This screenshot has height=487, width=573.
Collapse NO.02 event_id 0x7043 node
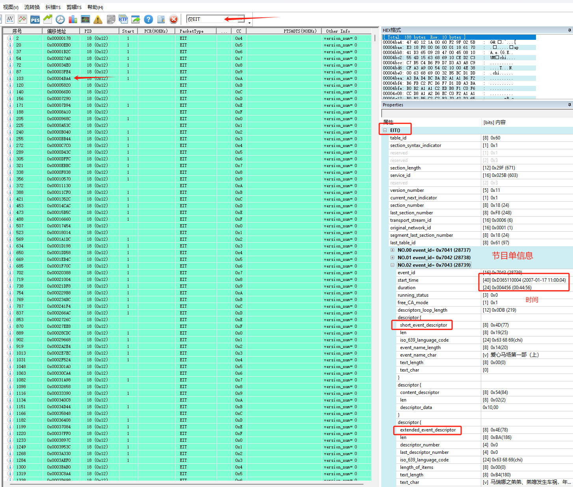pos(392,265)
